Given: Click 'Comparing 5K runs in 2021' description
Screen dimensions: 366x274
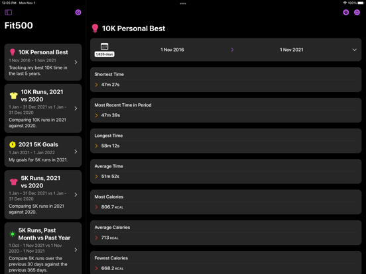Looking at the screenshot, I should click(36, 209).
